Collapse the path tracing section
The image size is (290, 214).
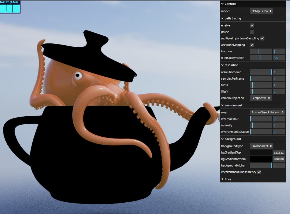coord(253,18)
